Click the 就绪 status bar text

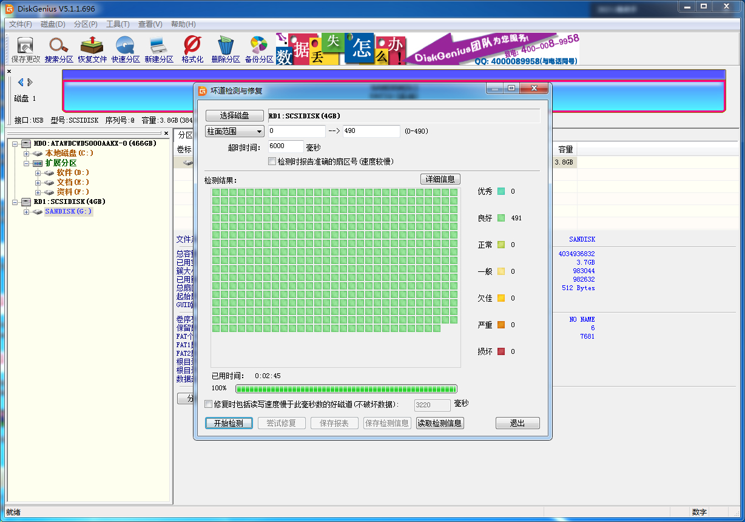point(13,512)
